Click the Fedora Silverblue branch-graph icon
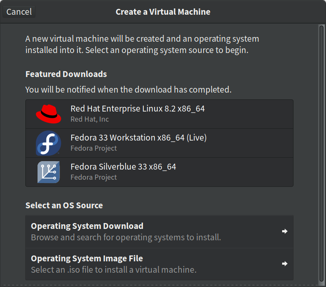The width and height of the screenshot is (326, 287). click(x=48, y=172)
